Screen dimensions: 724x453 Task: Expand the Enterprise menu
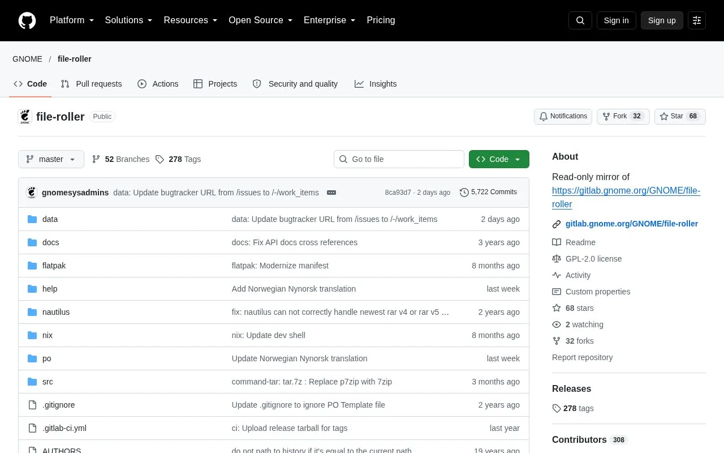coord(330,20)
